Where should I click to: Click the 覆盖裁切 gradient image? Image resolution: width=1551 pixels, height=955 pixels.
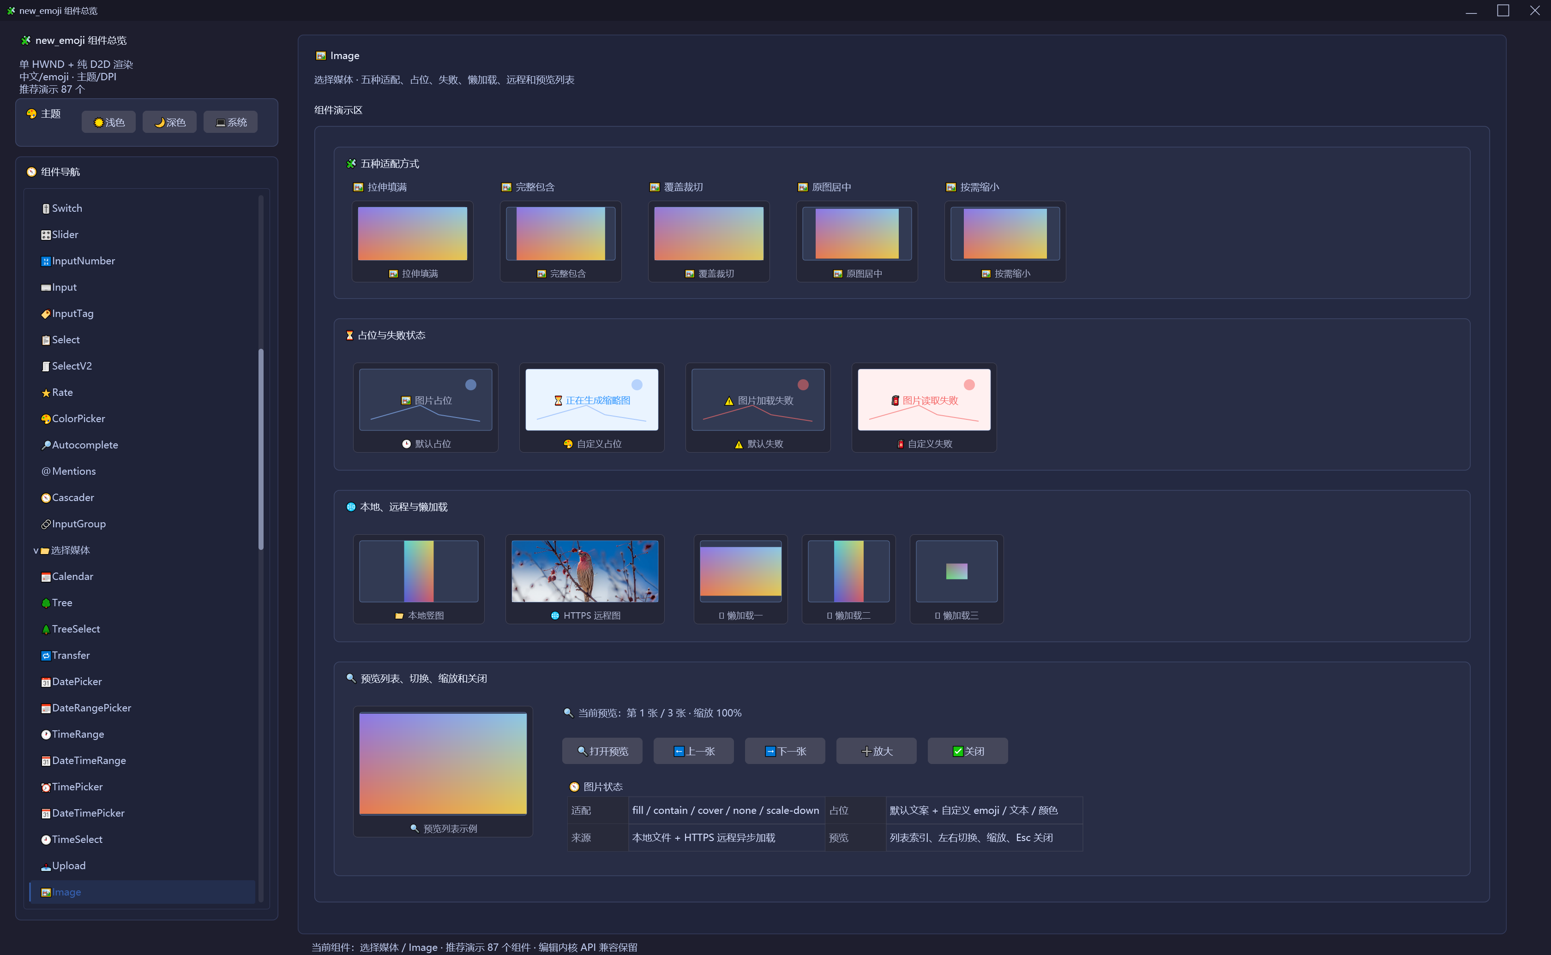(709, 234)
